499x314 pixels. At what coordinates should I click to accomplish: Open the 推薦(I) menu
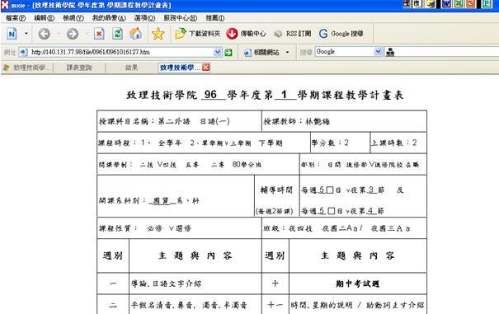coord(214,18)
